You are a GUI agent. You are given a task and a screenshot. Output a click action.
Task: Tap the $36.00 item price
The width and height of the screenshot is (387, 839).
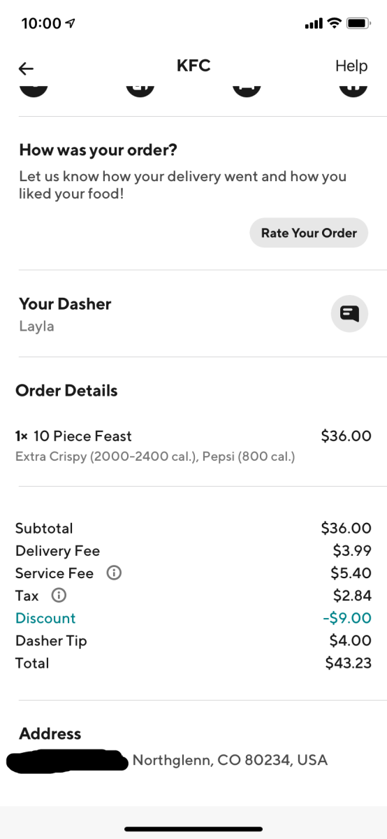[x=346, y=436]
